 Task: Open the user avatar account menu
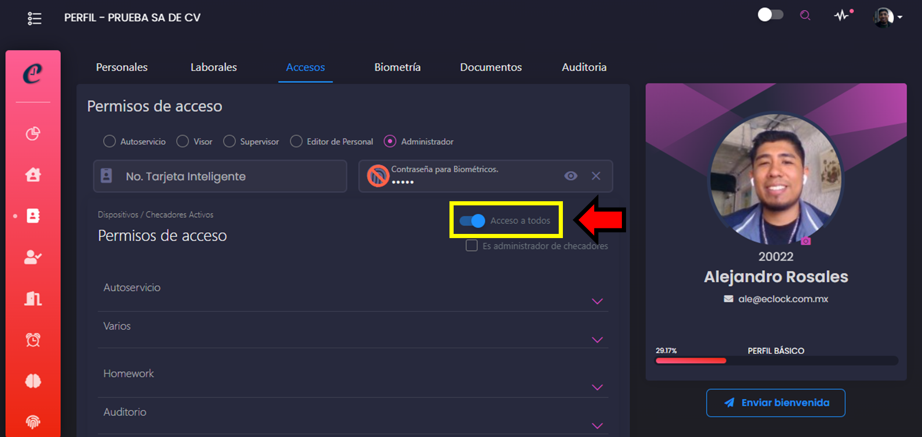tap(887, 17)
